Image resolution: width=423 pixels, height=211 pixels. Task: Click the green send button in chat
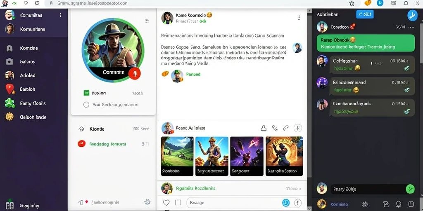[x=410, y=189]
